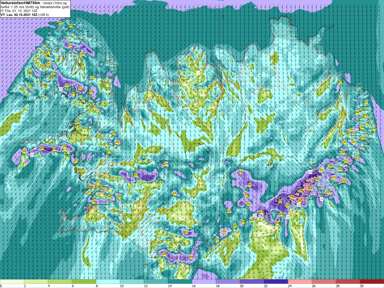Click the legend scale number 6

tap(73, 286)
